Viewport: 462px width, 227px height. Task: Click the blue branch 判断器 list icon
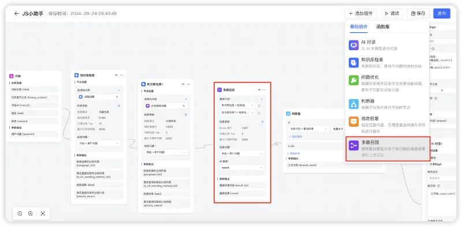[353, 104]
